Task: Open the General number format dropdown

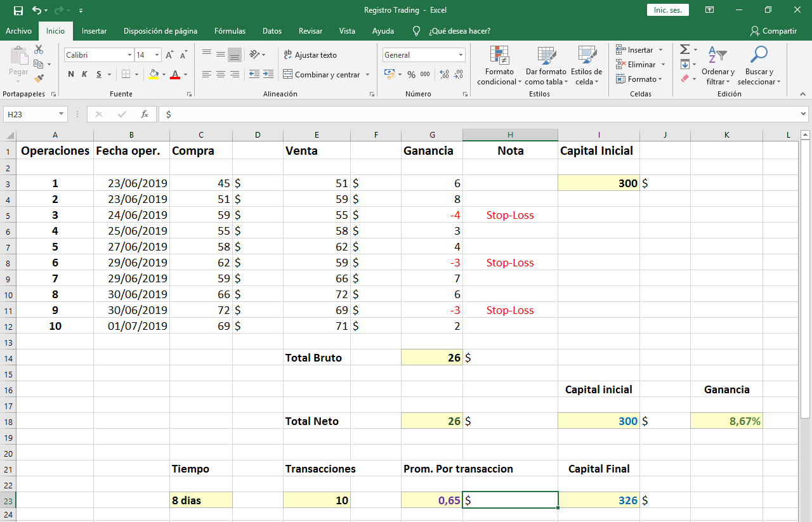Action: pyautogui.click(x=461, y=55)
